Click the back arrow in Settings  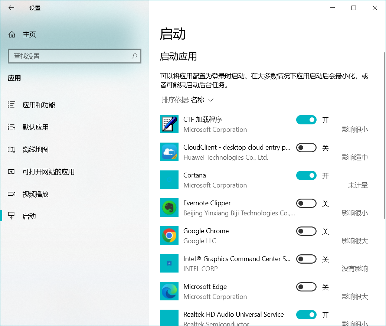pos(12,8)
